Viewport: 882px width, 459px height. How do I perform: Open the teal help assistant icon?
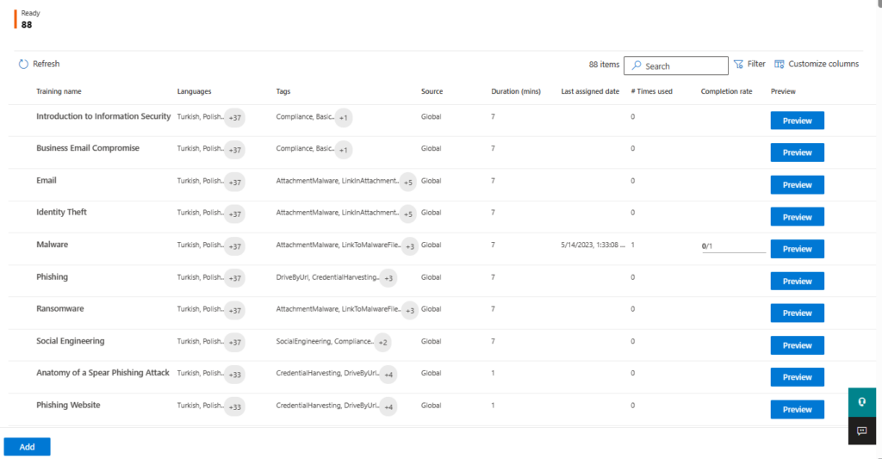pos(861,402)
